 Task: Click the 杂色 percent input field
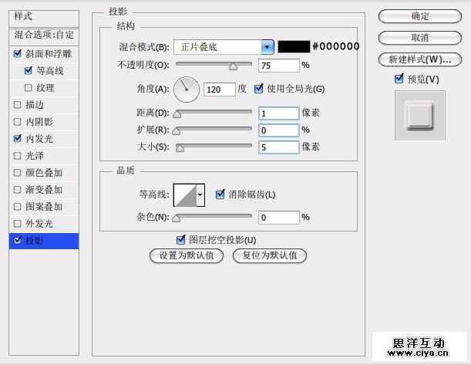click(279, 218)
